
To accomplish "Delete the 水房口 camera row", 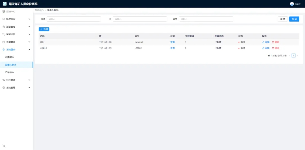I will 275,48.
